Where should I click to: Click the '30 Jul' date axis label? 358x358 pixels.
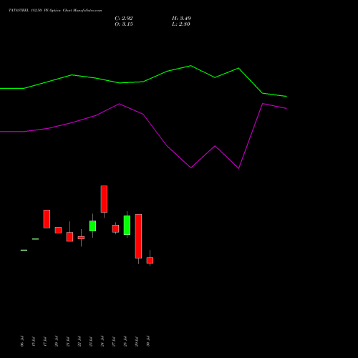click(148, 341)
